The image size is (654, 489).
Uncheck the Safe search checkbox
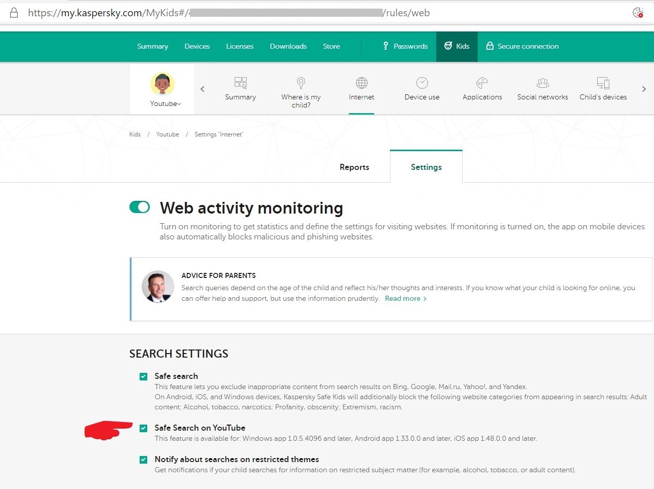pyautogui.click(x=144, y=376)
